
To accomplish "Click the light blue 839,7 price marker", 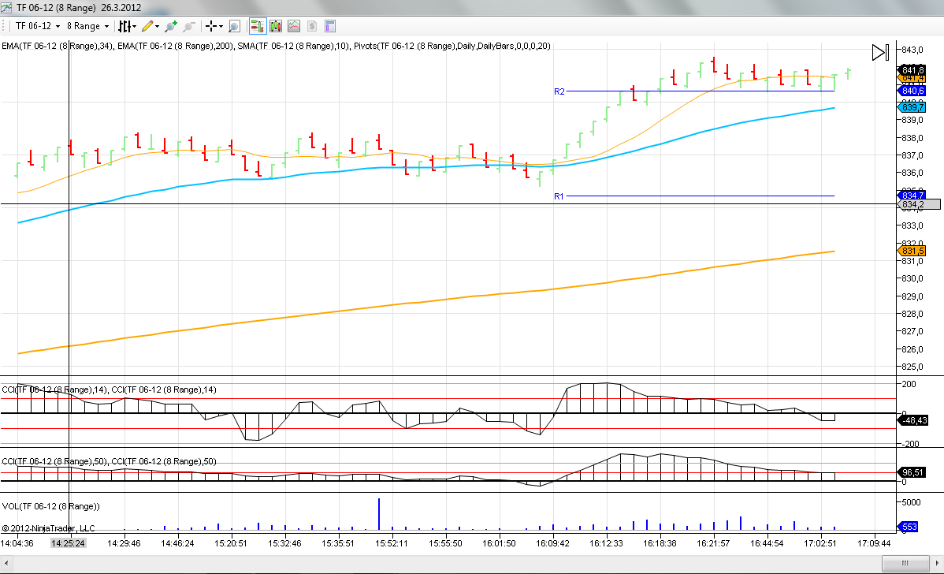I will point(912,107).
